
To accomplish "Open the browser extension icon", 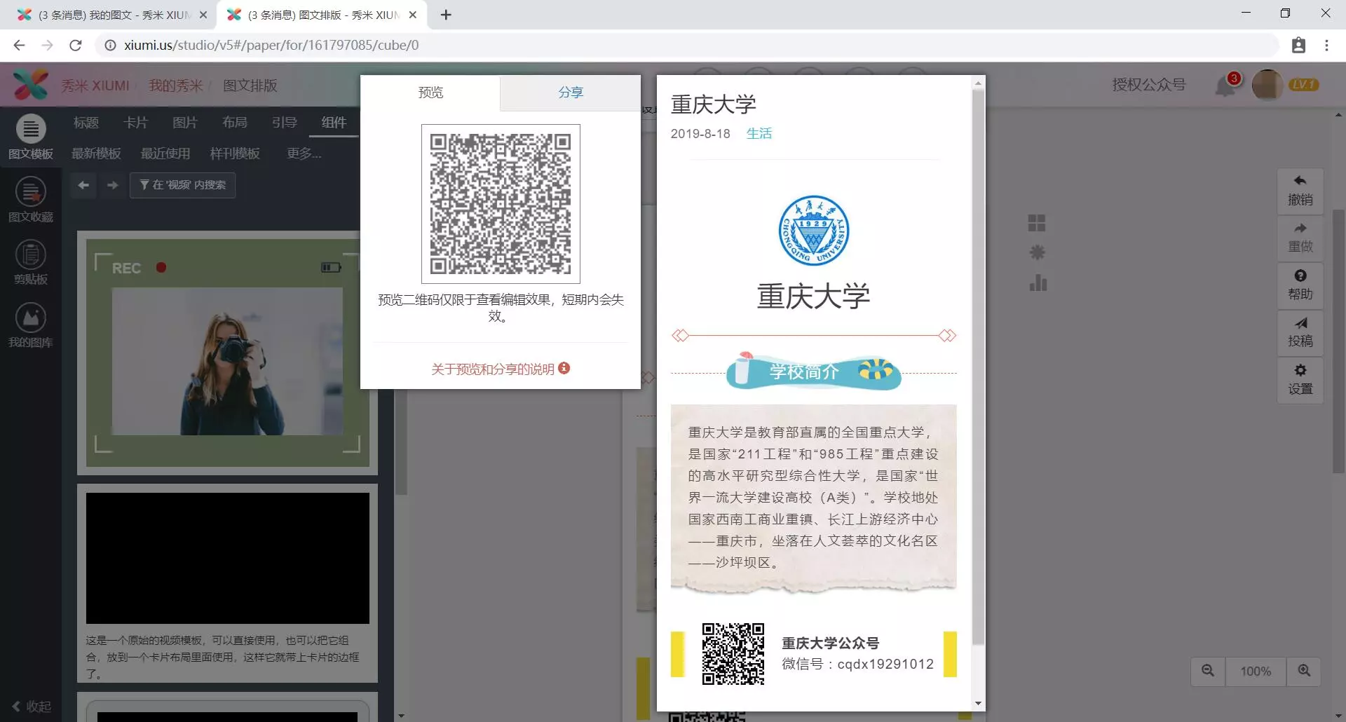I will tap(1298, 45).
